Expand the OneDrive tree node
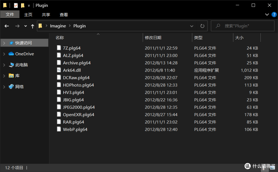Viewport: 278px width, 172px height. coord(4,54)
